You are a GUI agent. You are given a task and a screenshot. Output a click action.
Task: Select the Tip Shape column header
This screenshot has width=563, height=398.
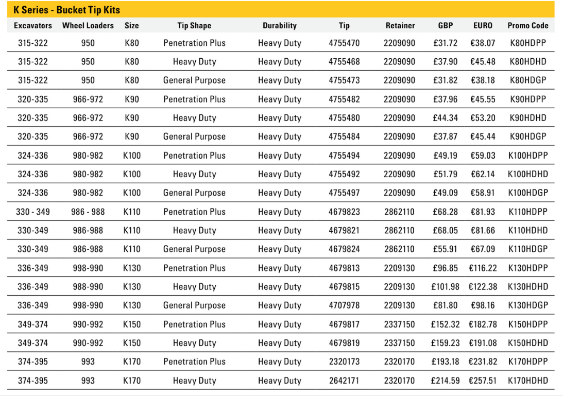194,25
